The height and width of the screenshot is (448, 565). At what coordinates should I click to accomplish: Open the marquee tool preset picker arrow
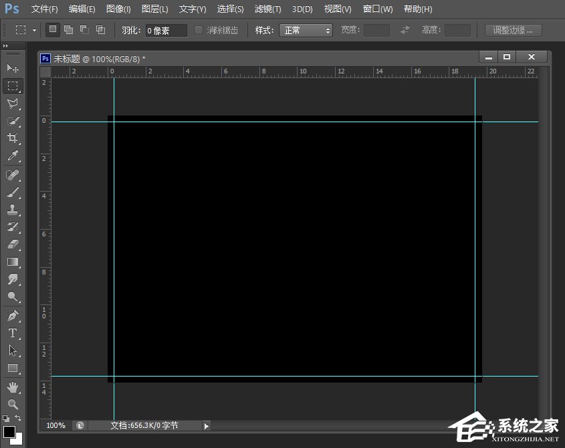click(34, 30)
